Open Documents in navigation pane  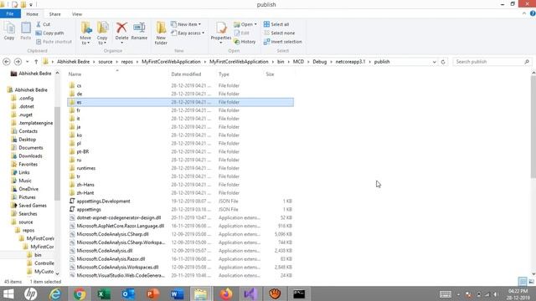pos(30,148)
